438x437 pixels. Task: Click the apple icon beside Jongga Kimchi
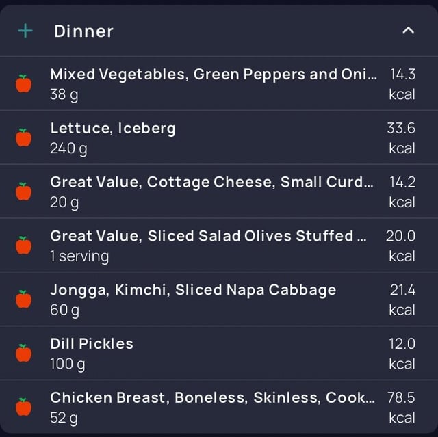(x=23, y=299)
